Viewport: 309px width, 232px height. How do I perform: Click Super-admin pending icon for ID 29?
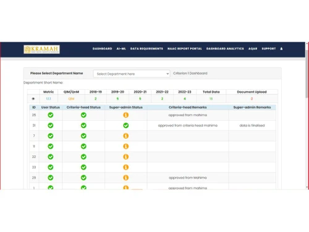point(126,178)
